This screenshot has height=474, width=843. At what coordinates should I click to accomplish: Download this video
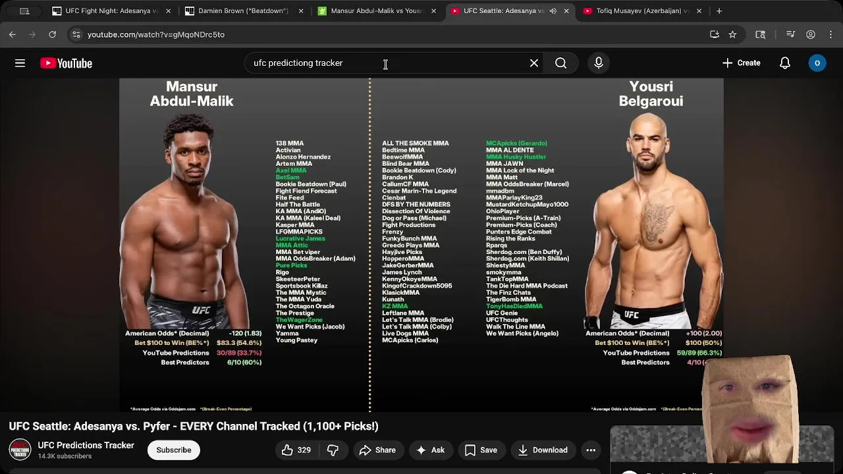click(x=543, y=450)
